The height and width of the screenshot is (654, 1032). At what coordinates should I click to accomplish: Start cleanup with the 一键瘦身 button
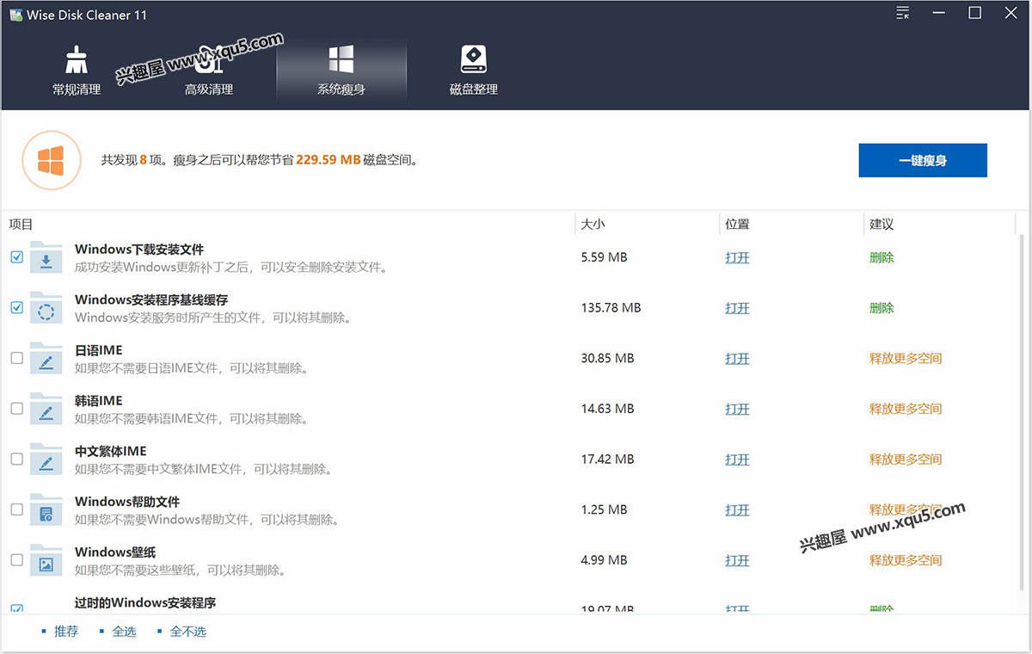point(923,160)
